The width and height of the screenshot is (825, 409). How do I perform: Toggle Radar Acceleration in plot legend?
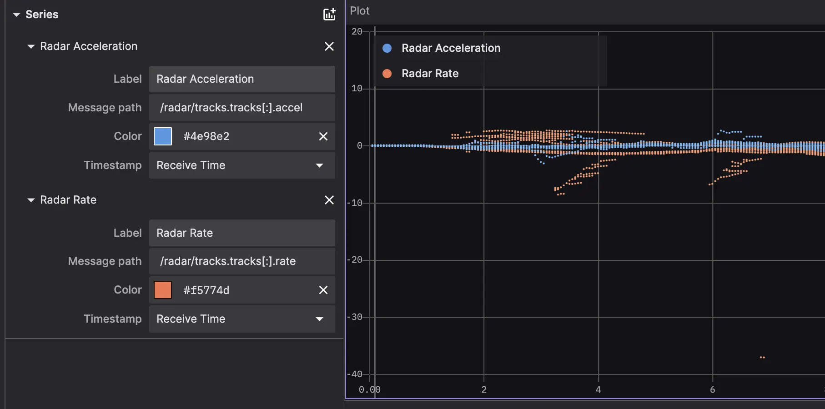[x=450, y=48]
